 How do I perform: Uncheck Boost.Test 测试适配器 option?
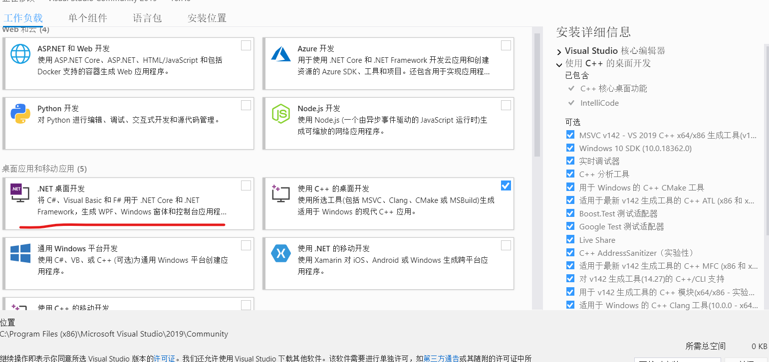coord(570,213)
